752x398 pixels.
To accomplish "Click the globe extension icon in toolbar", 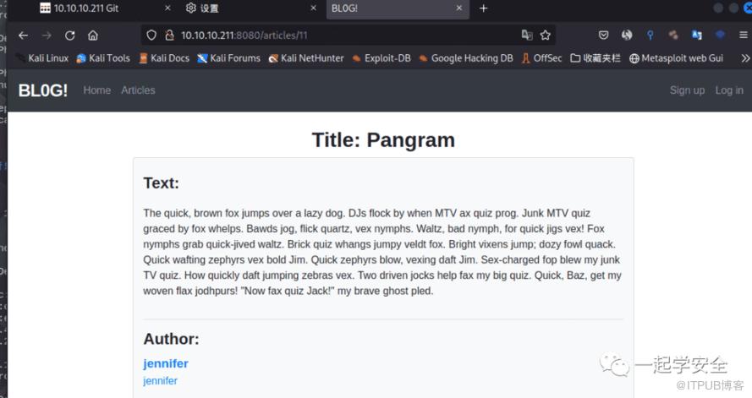I will click(x=626, y=35).
